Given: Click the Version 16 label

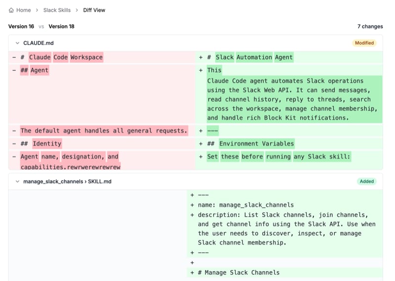Looking at the screenshot, I should tap(21, 26).
